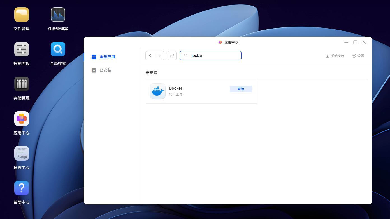Viewport: 390px width, 219px height.
Task: Open 日志中心 desktop icon
Action: pos(22,153)
